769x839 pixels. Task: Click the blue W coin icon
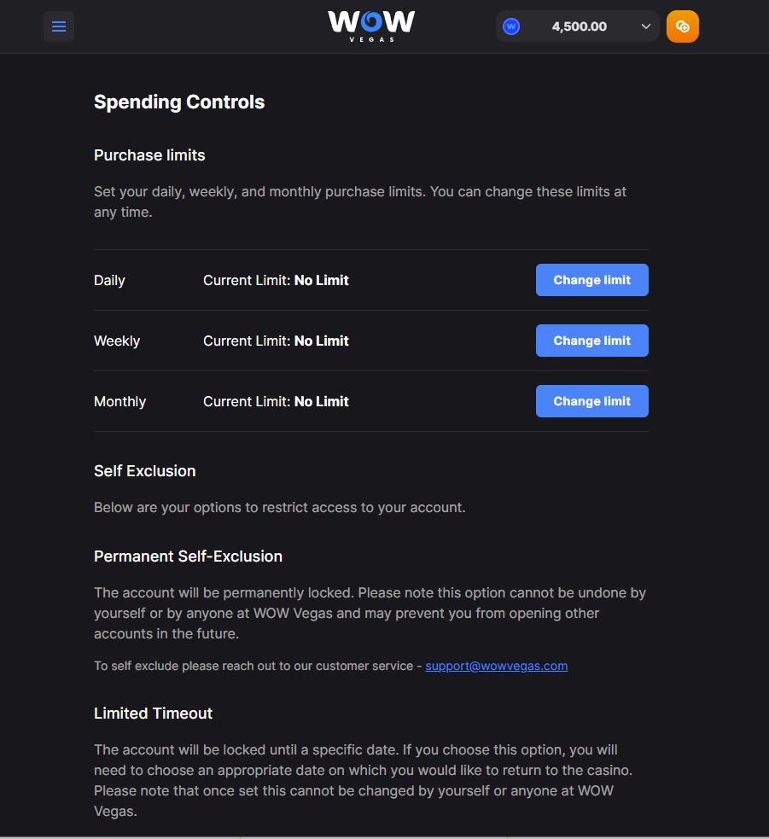(x=511, y=26)
